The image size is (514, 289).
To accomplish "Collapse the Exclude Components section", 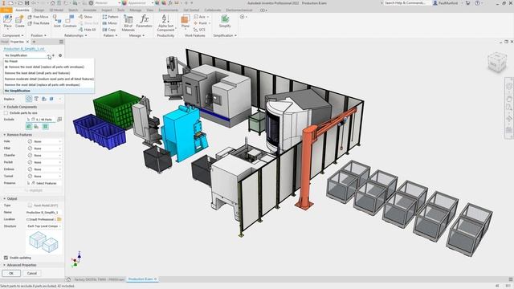I will (5, 107).
